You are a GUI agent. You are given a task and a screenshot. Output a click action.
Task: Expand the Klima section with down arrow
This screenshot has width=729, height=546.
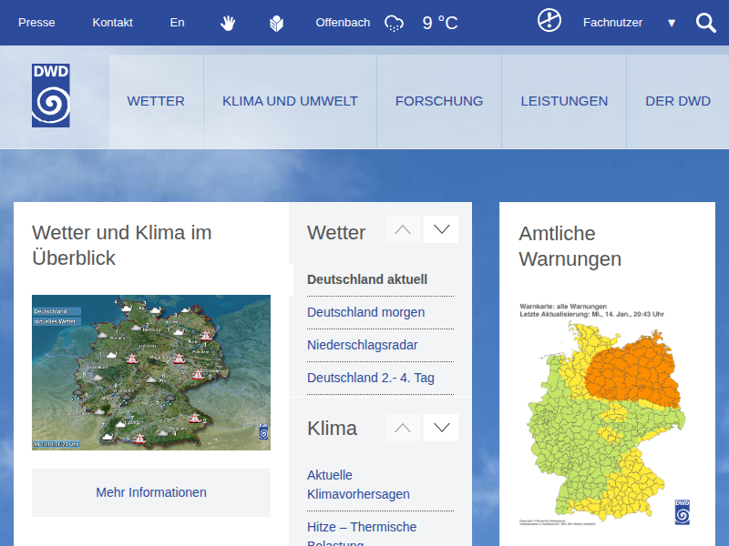(x=442, y=427)
